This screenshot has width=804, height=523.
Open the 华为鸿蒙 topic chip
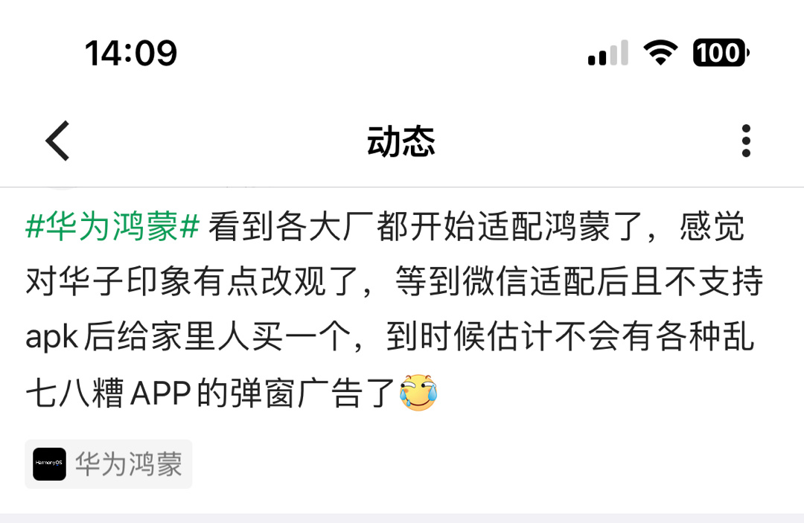(108, 463)
